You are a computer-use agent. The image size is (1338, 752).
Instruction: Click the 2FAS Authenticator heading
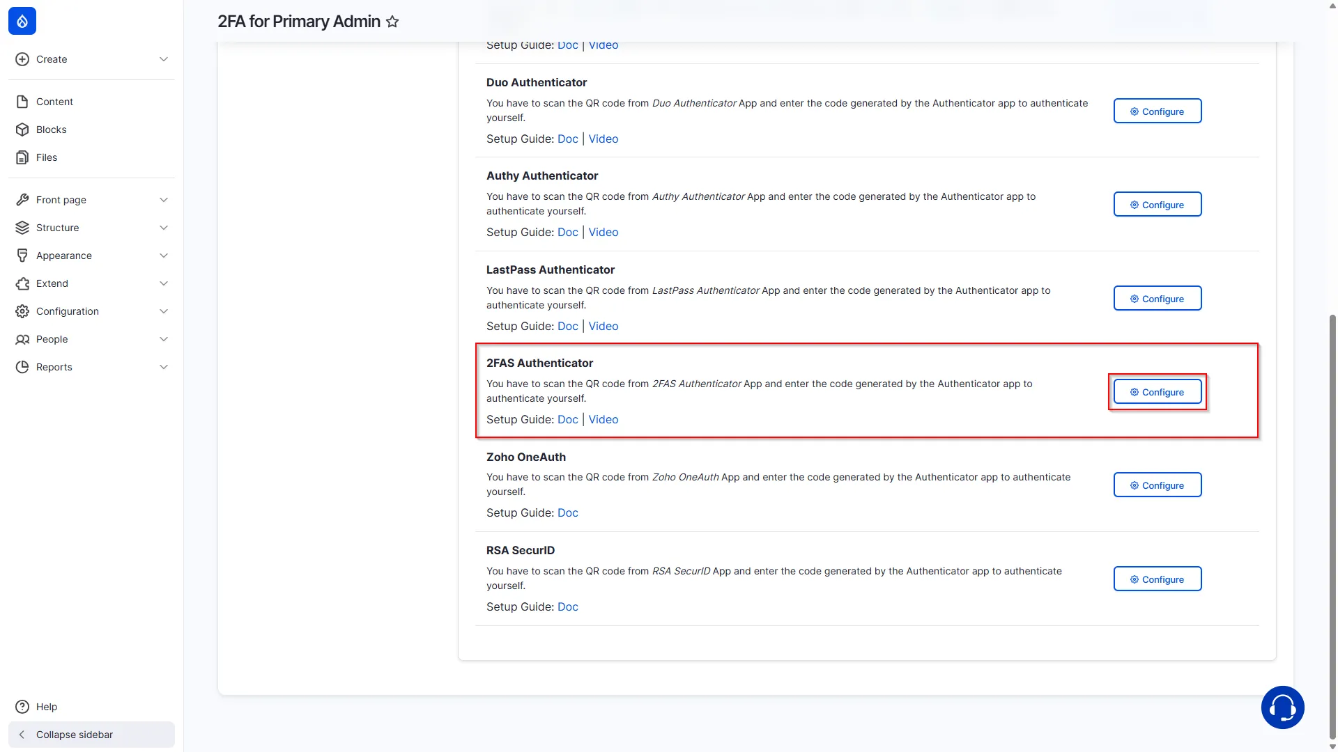[539, 363]
